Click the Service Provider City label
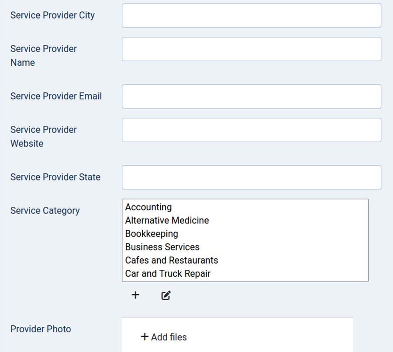 [x=52, y=15]
